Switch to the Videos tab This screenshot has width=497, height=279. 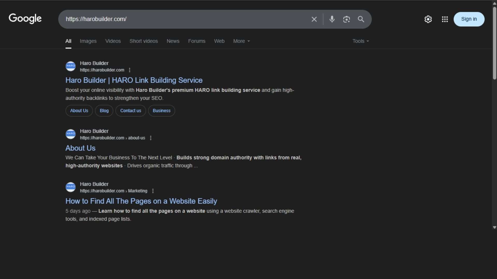pos(113,41)
